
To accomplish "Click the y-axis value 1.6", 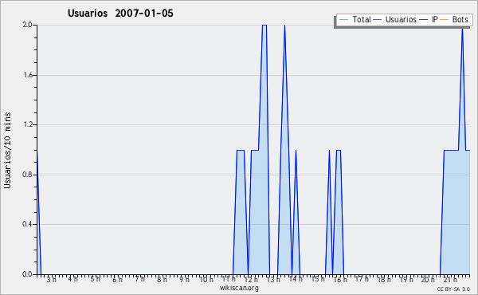I will coord(27,75).
